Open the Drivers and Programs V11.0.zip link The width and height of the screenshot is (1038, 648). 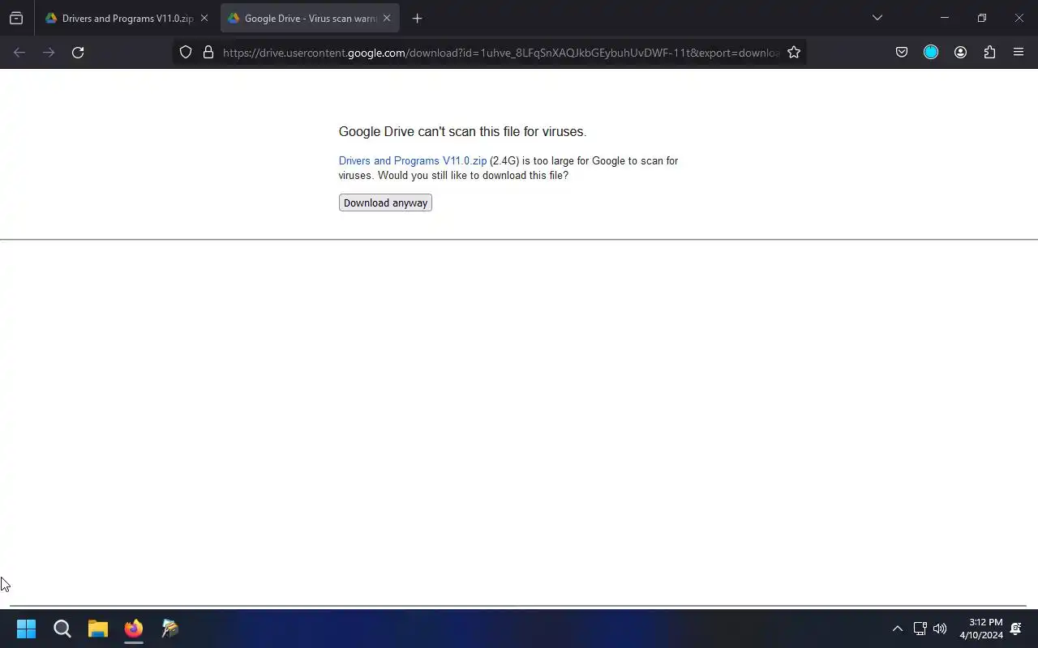[x=413, y=160]
